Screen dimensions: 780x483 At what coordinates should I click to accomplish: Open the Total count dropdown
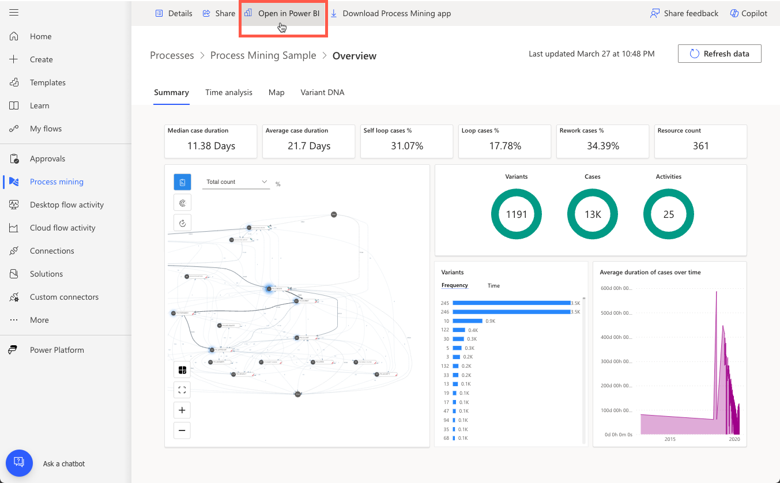coord(236,182)
